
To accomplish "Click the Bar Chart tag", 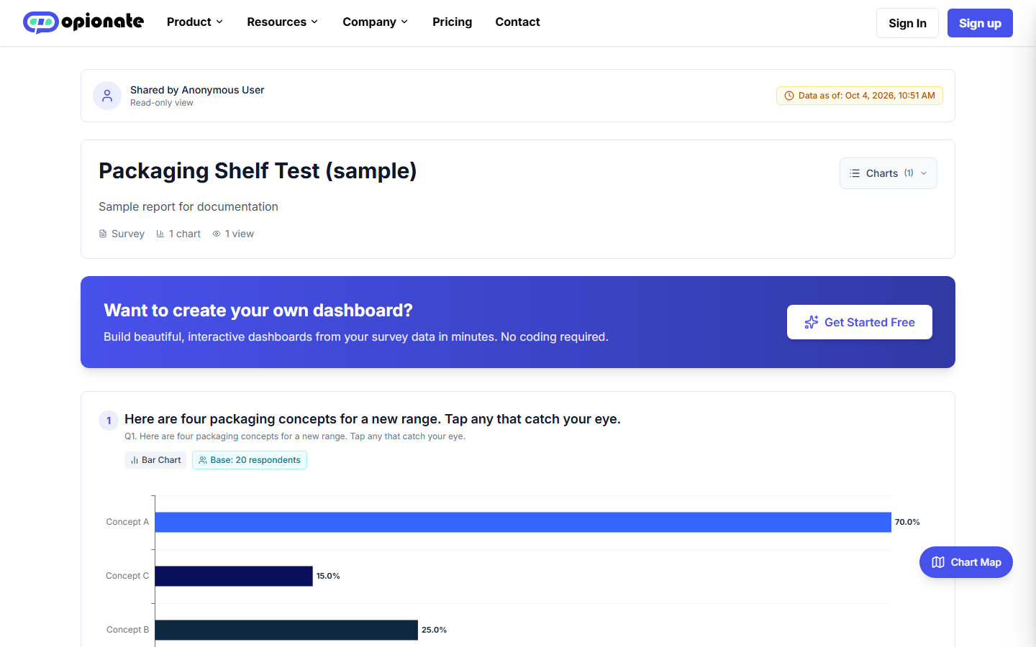I will click(155, 460).
